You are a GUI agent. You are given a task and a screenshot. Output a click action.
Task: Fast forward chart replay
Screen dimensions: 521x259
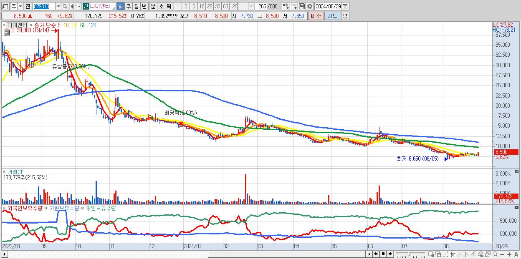[390, 254]
